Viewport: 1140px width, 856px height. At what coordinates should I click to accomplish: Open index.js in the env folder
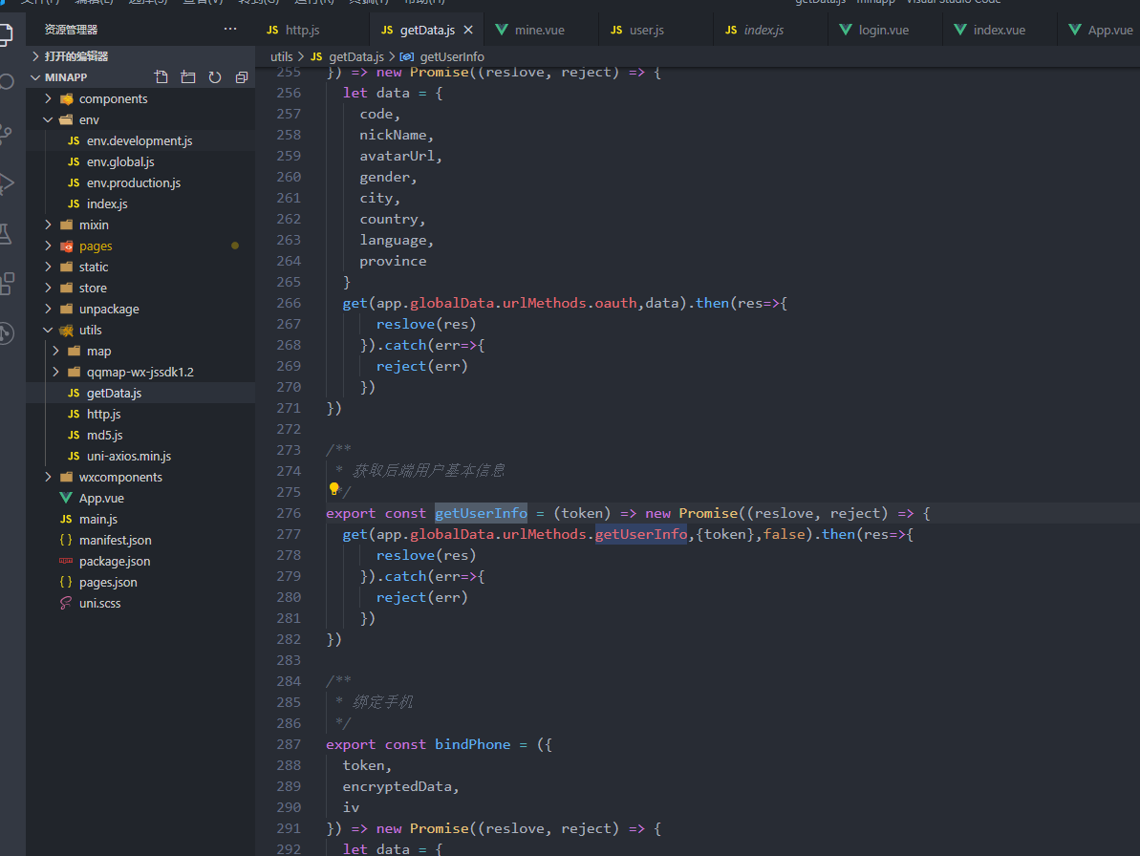tap(140, 203)
